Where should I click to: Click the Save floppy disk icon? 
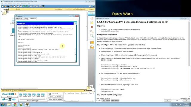point(8,6)
